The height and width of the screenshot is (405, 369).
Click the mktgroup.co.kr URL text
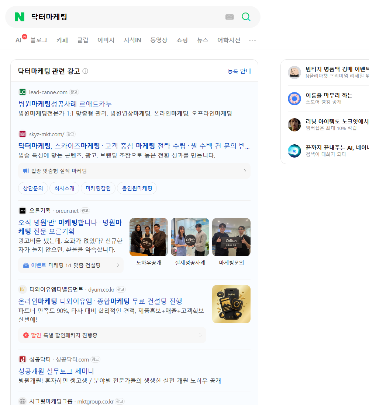[x=95, y=401]
